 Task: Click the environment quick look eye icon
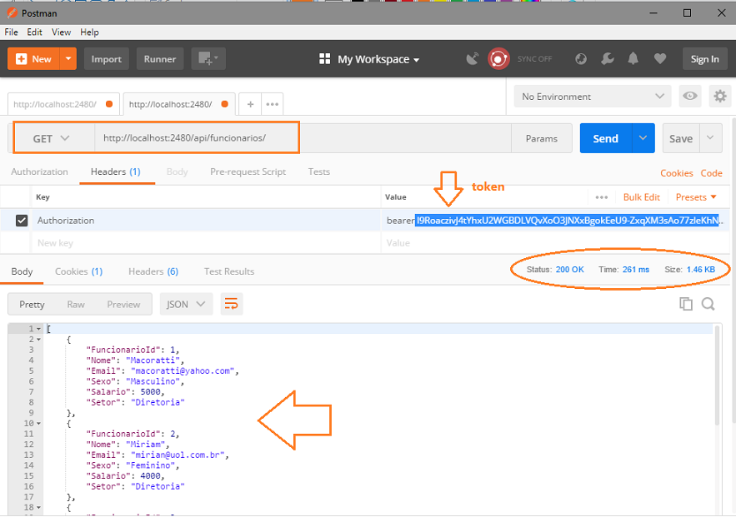coord(690,96)
